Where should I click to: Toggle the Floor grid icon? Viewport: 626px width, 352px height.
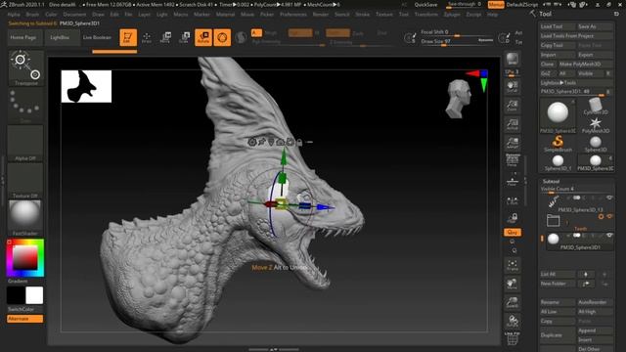pyautogui.click(x=513, y=180)
